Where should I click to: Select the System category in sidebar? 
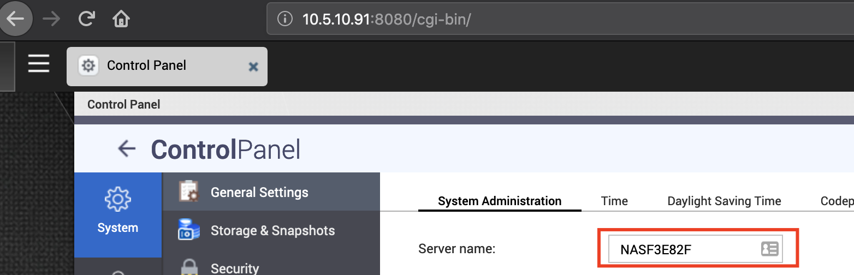[117, 214]
